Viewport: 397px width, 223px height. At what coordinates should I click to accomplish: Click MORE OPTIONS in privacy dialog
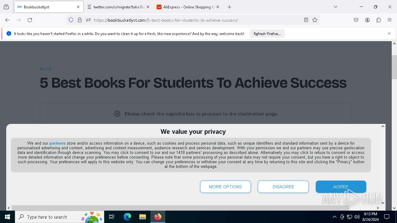pos(225,187)
